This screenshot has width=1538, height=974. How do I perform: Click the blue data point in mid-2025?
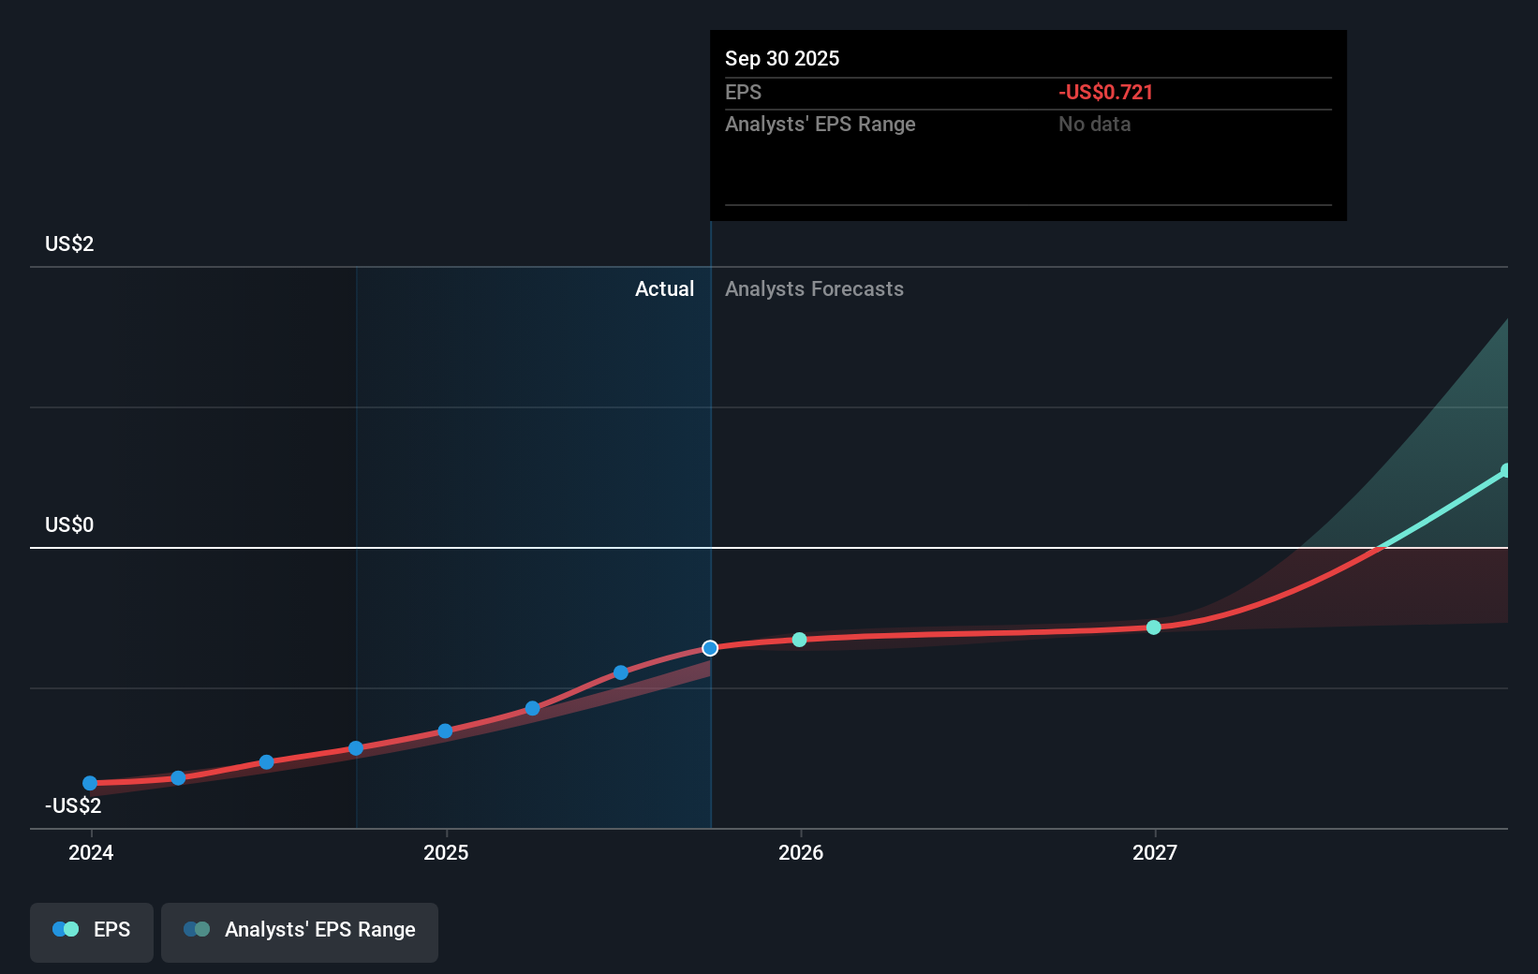(x=532, y=708)
